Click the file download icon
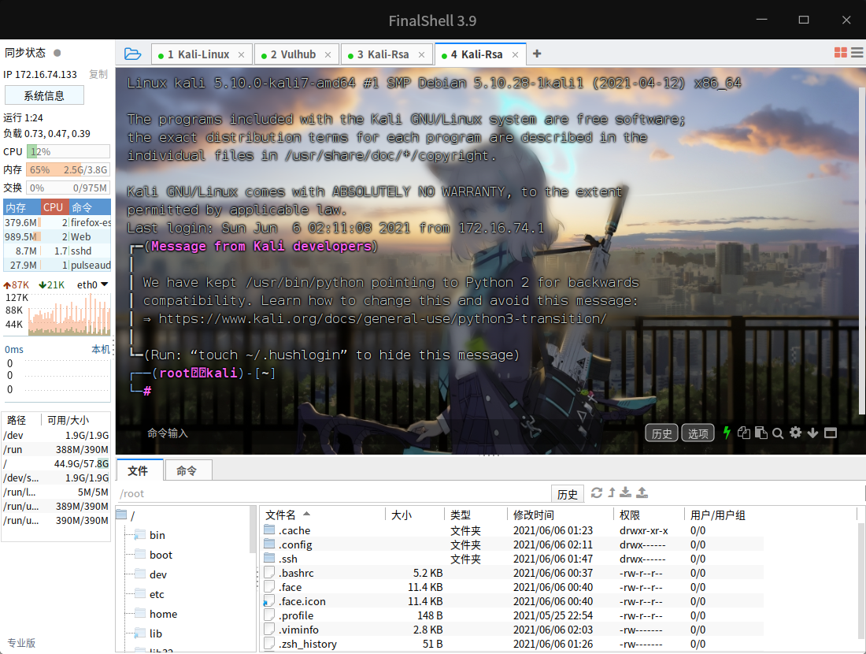The height and width of the screenshot is (654, 866). pos(626,492)
